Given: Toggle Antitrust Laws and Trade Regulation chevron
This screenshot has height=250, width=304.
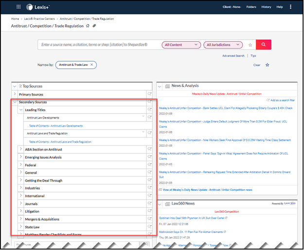Looking at the screenshot, I should coord(143,132).
